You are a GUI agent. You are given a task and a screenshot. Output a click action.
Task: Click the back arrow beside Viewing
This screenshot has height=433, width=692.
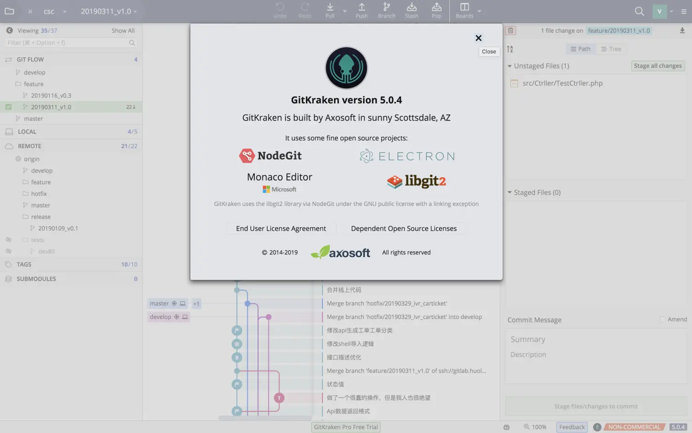[x=9, y=30]
